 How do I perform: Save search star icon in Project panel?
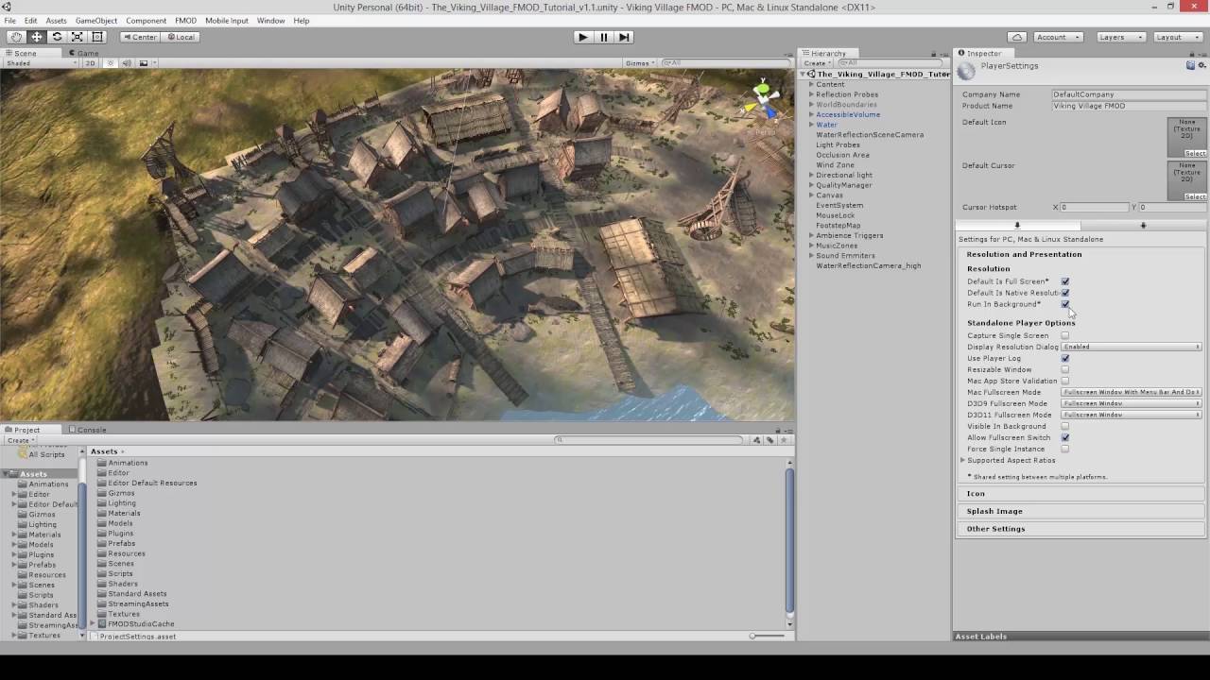coord(784,439)
